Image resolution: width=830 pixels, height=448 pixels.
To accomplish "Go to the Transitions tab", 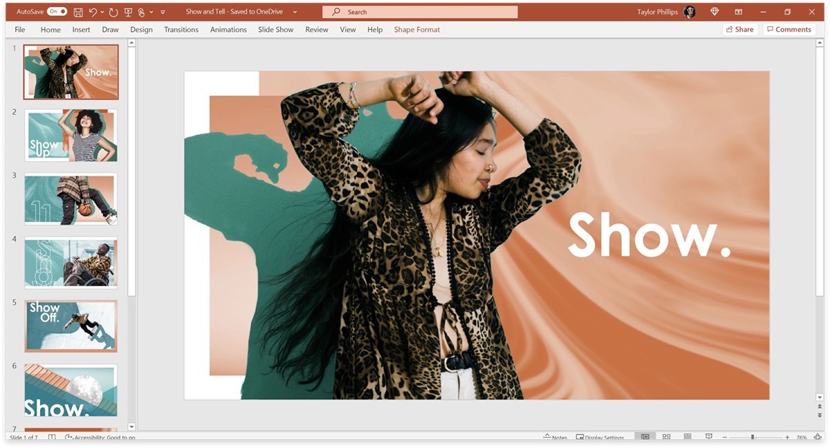I will pyautogui.click(x=181, y=30).
